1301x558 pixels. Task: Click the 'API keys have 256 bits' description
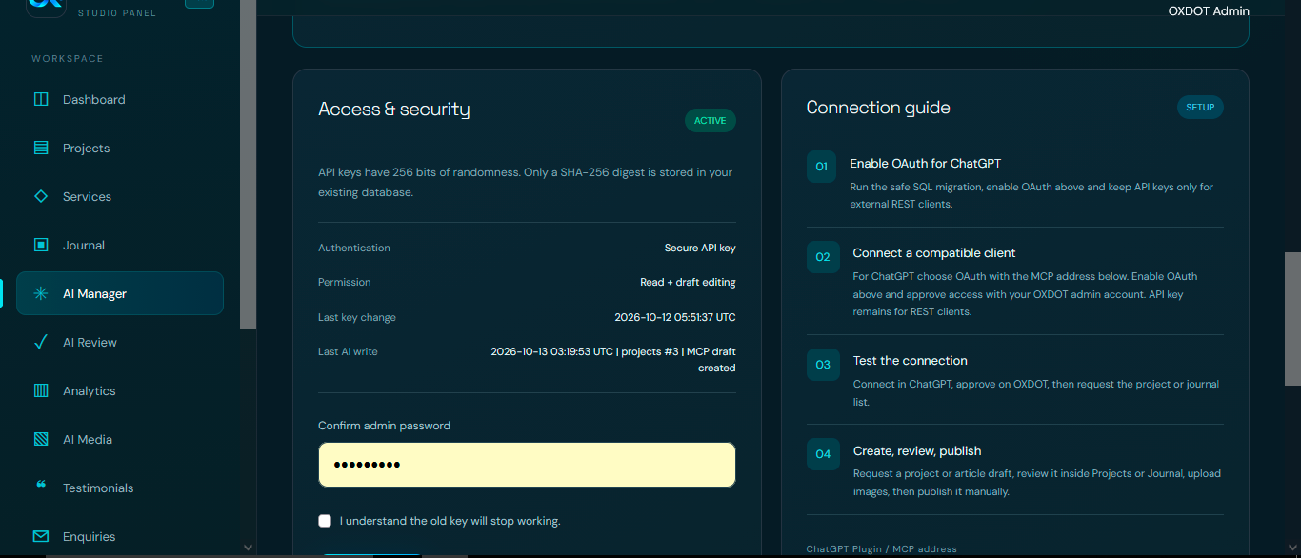[x=525, y=182]
